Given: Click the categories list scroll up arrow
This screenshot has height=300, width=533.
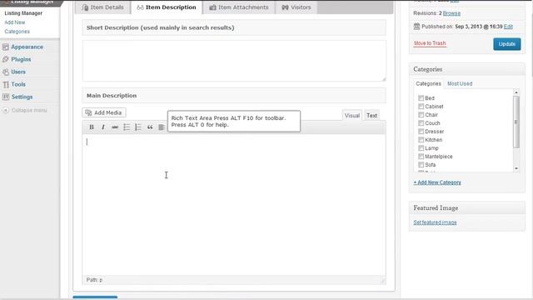Looking at the screenshot, I should pyautogui.click(x=516, y=92).
